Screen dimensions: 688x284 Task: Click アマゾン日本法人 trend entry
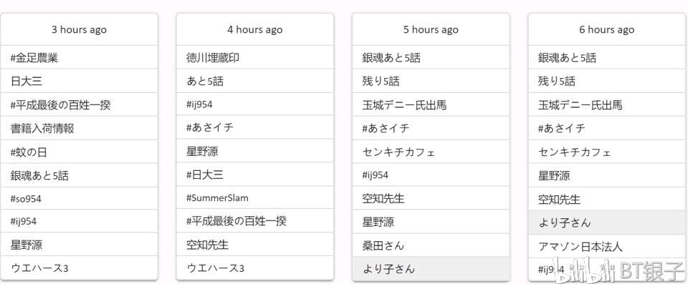click(x=607, y=246)
